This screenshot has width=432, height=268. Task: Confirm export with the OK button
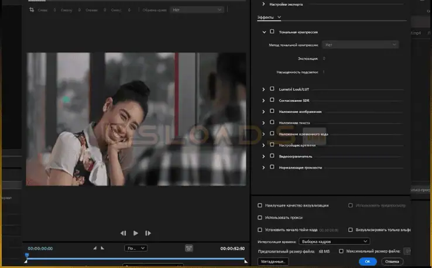pyautogui.click(x=368, y=262)
